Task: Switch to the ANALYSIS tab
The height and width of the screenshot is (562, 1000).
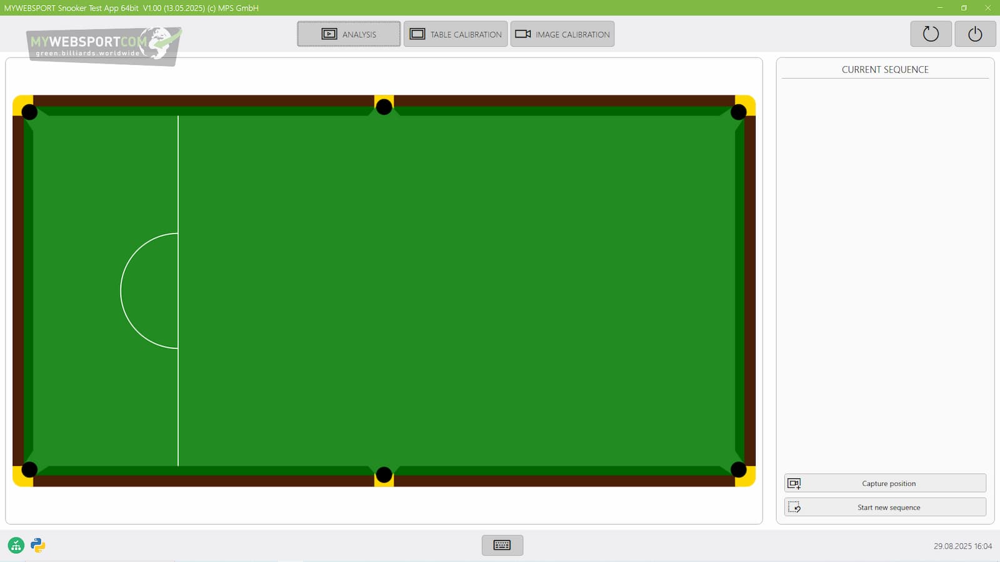Action: (x=349, y=34)
